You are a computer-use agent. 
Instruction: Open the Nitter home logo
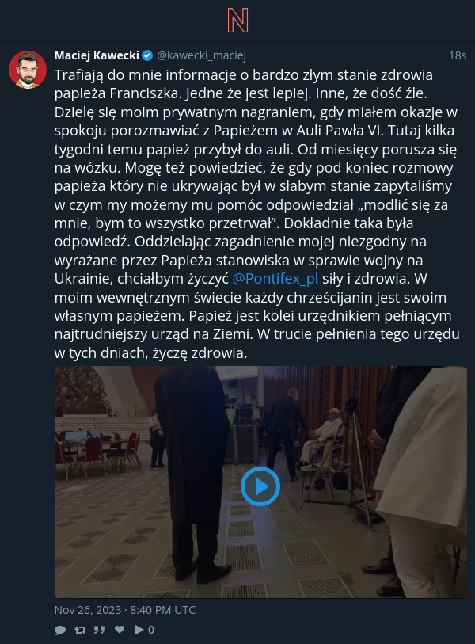click(x=237, y=21)
